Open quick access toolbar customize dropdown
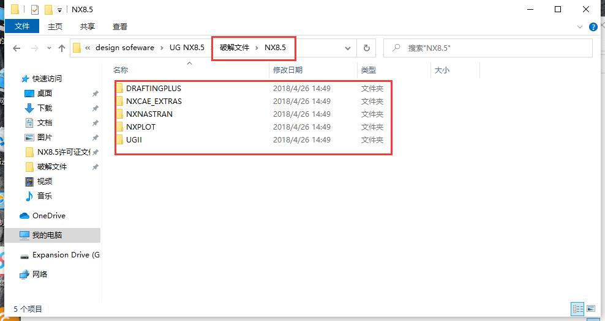The width and height of the screenshot is (605, 321). point(59,10)
